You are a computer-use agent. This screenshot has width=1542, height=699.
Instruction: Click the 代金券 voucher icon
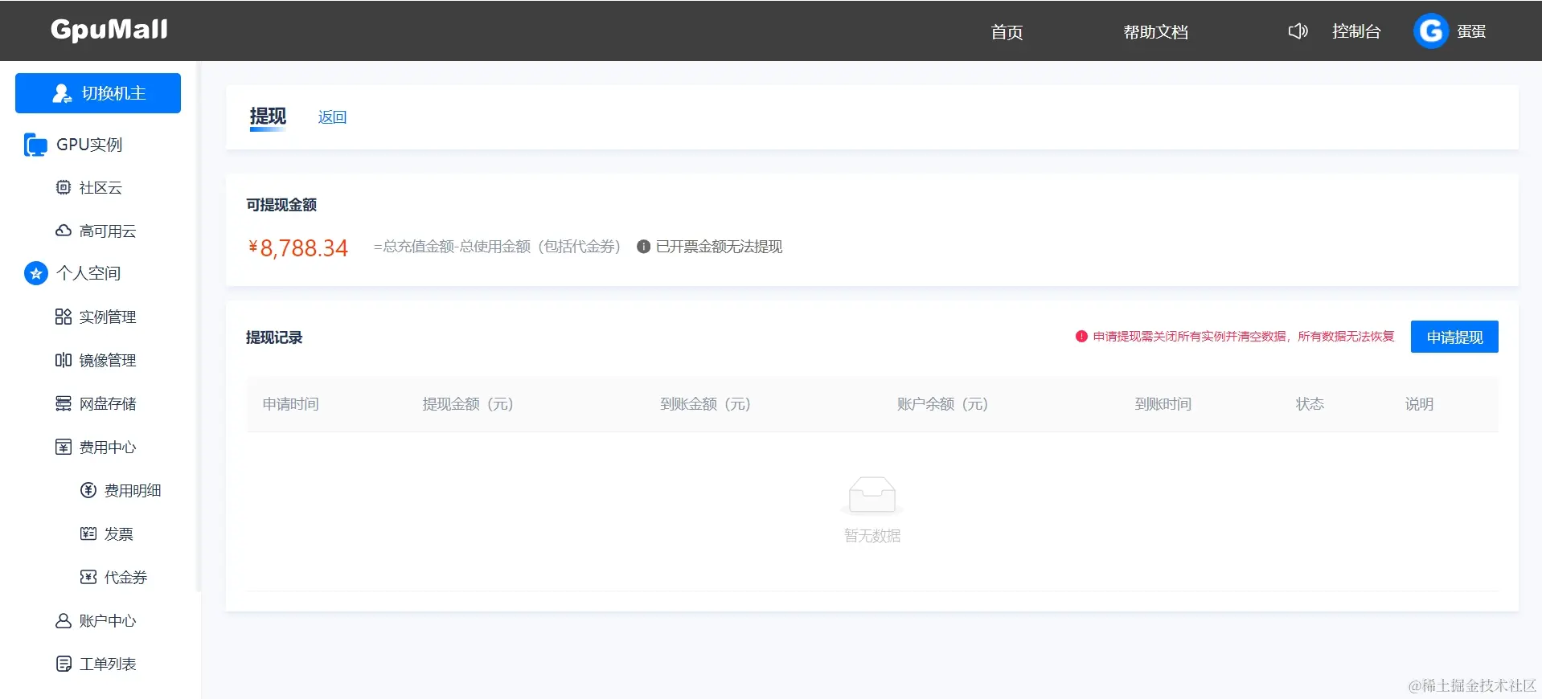click(x=88, y=577)
